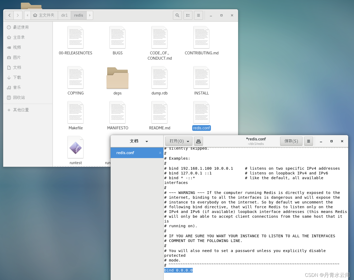This screenshot has width=354, height=280.
Task: Open gedit hamburger menu
Action: click(x=308, y=141)
